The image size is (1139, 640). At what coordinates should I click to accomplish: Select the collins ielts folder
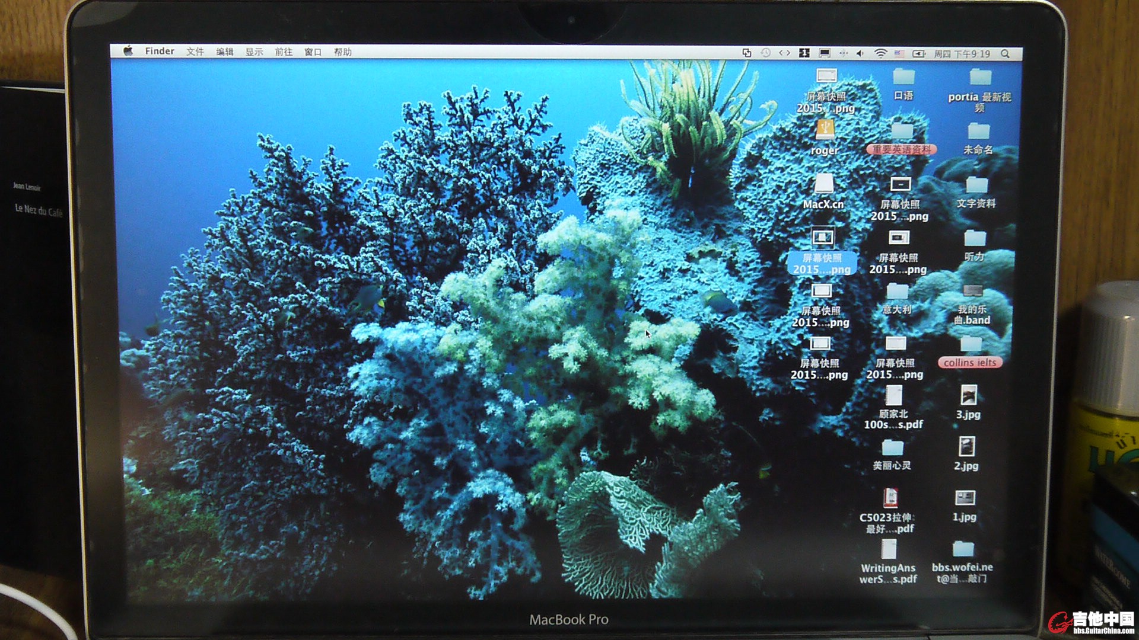[971, 344]
